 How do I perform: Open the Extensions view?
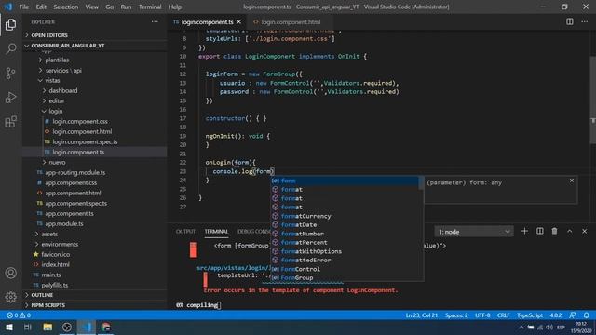click(10, 122)
